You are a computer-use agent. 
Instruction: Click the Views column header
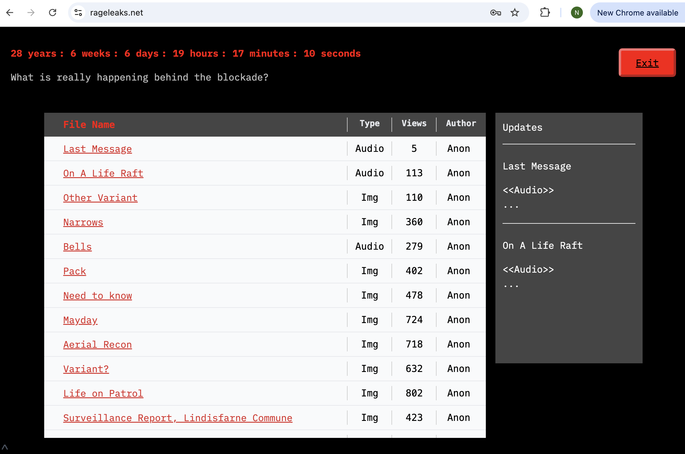414,123
